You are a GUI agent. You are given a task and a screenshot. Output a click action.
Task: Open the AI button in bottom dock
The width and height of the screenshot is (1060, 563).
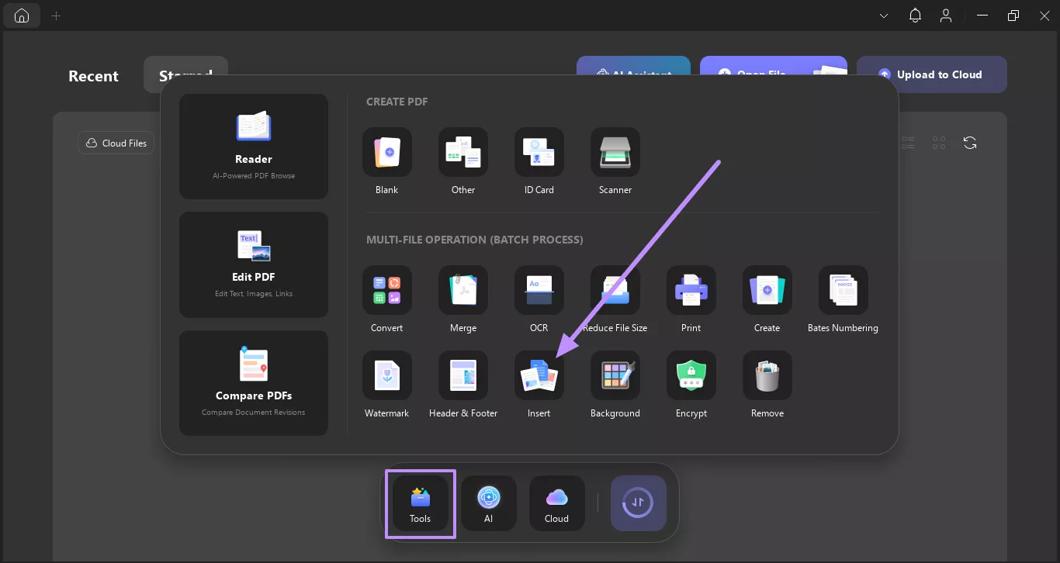click(x=489, y=503)
